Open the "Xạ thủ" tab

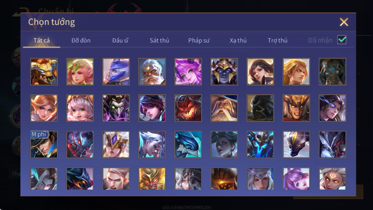click(238, 40)
